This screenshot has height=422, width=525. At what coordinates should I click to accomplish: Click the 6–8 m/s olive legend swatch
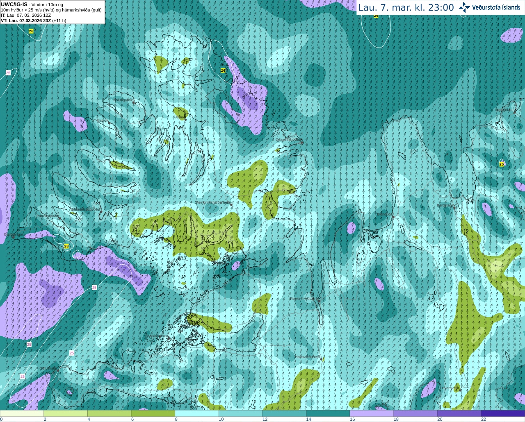[x=153, y=413]
